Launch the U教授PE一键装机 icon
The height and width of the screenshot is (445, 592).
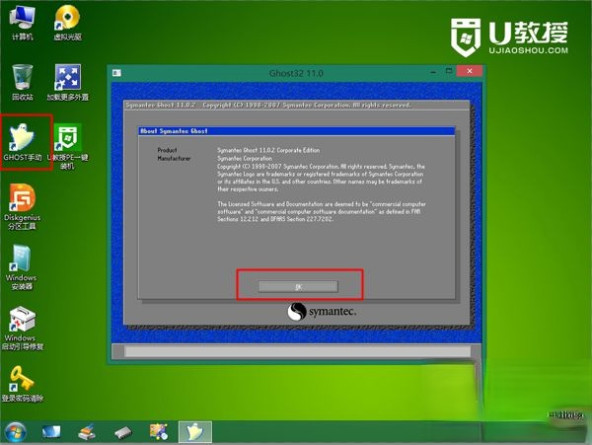tap(67, 146)
